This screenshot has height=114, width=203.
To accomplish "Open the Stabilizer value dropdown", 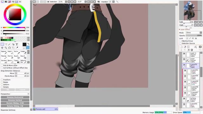I will (114, 2).
